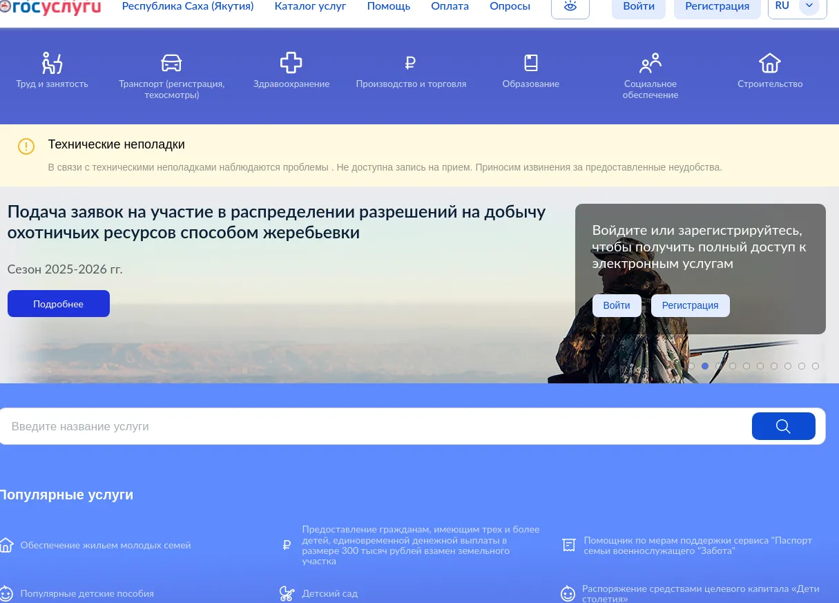Open the Образование book icon

[x=530, y=63]
